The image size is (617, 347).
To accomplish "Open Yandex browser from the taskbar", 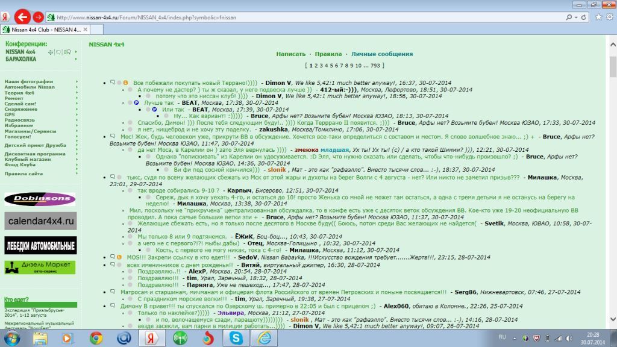I will tap(152, 338).
